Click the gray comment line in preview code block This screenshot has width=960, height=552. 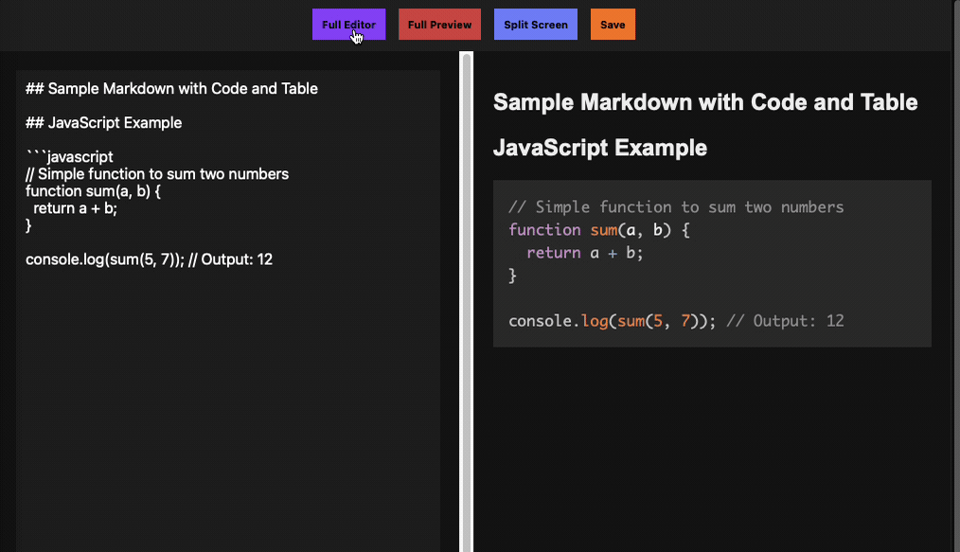point(675,207)
